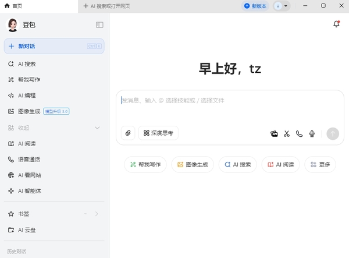Open the account avatar dropdown
Viewport: 349px width, 258px height.
(282, 6)
